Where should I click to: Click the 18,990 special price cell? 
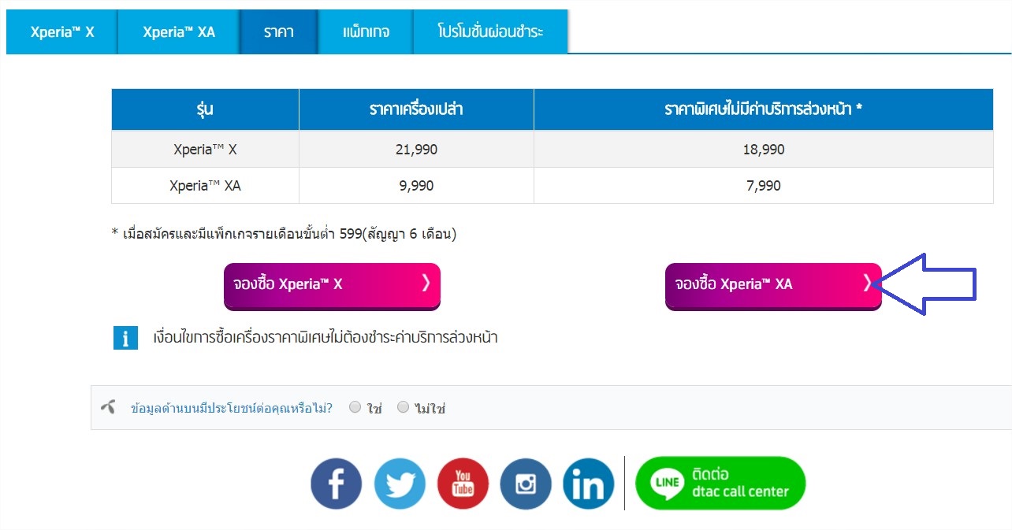click(x=763, y=149)
